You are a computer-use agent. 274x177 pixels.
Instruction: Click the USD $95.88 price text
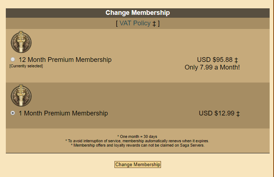[215, 60]
